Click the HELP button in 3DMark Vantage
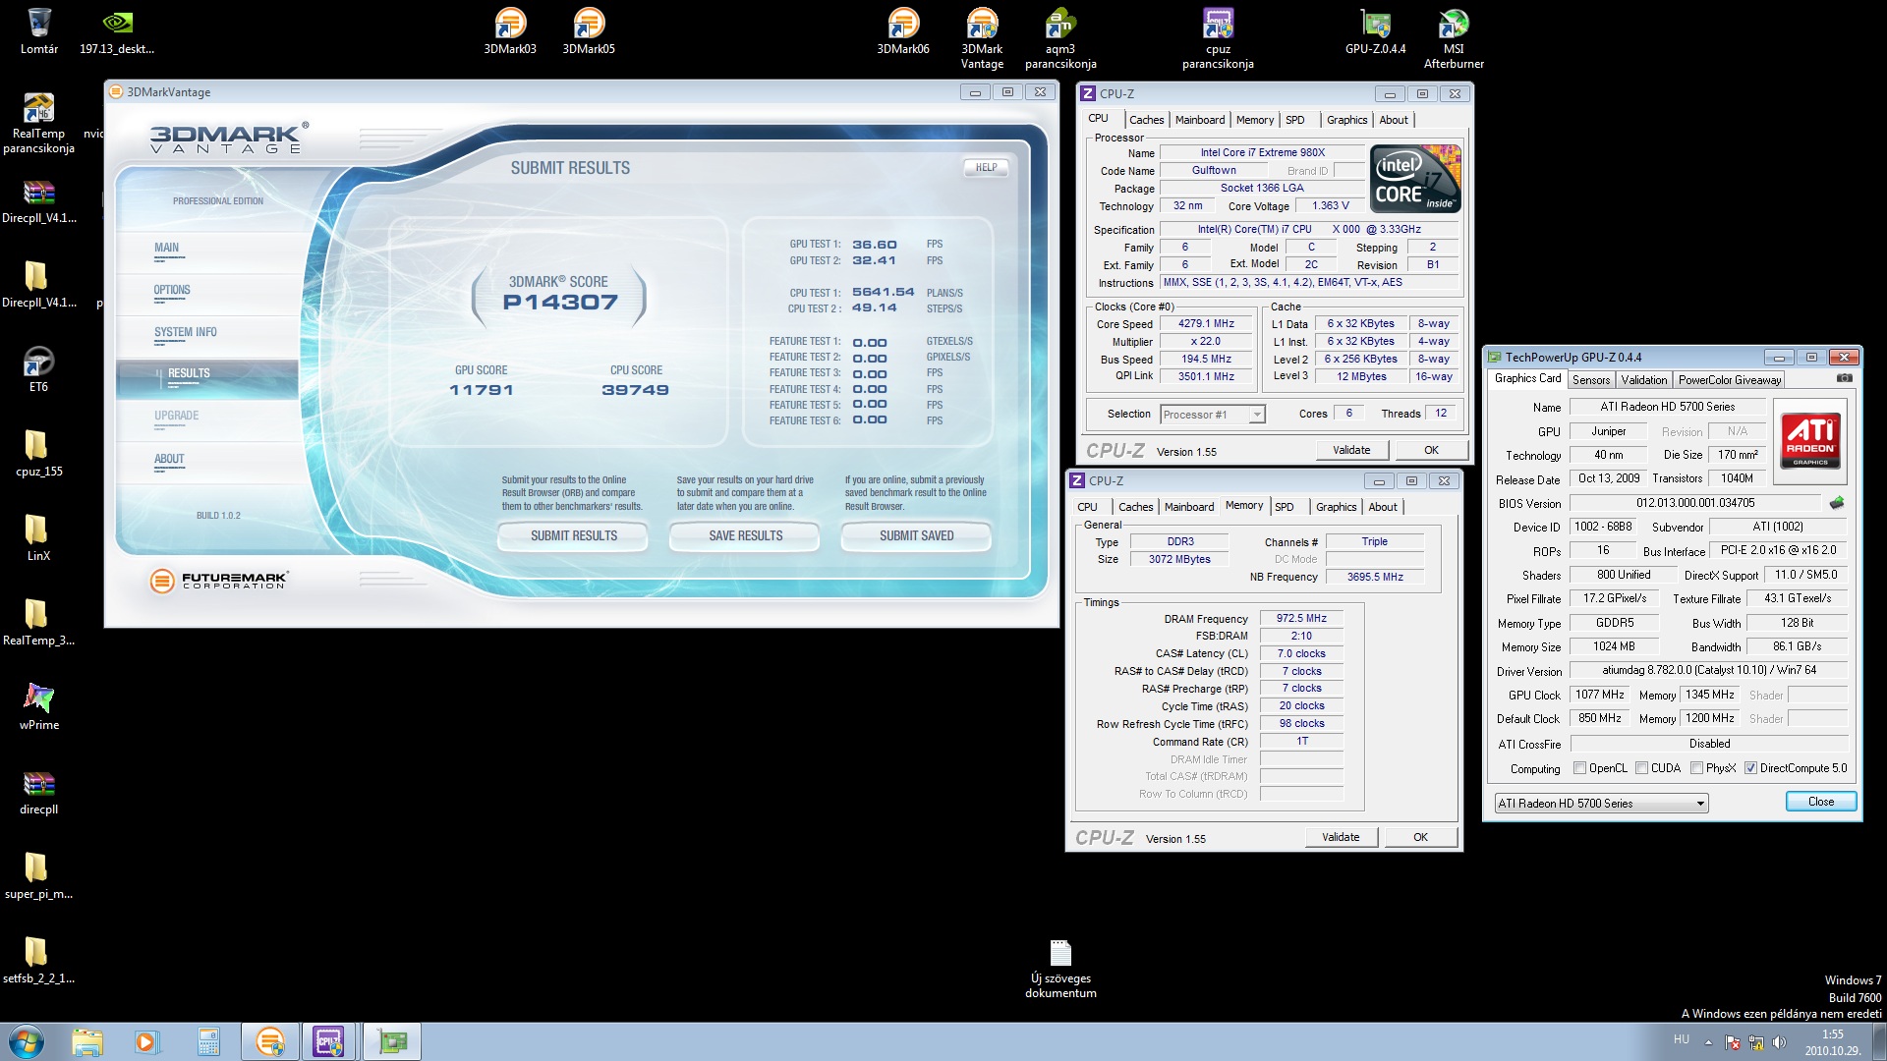The width and height of the screenshot is (1887, 1061). [x=986, y=167]
